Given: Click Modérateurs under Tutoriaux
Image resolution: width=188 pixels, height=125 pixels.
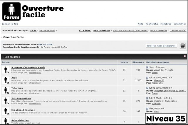Looking at the screenshot, I should tap(35, 93).
